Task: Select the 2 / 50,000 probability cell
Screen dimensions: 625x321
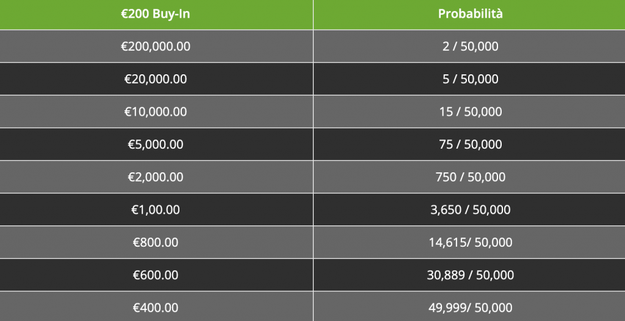Action: click(470, 46)
